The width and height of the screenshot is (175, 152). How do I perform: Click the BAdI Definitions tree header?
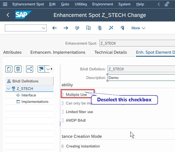tap(29, 81)
